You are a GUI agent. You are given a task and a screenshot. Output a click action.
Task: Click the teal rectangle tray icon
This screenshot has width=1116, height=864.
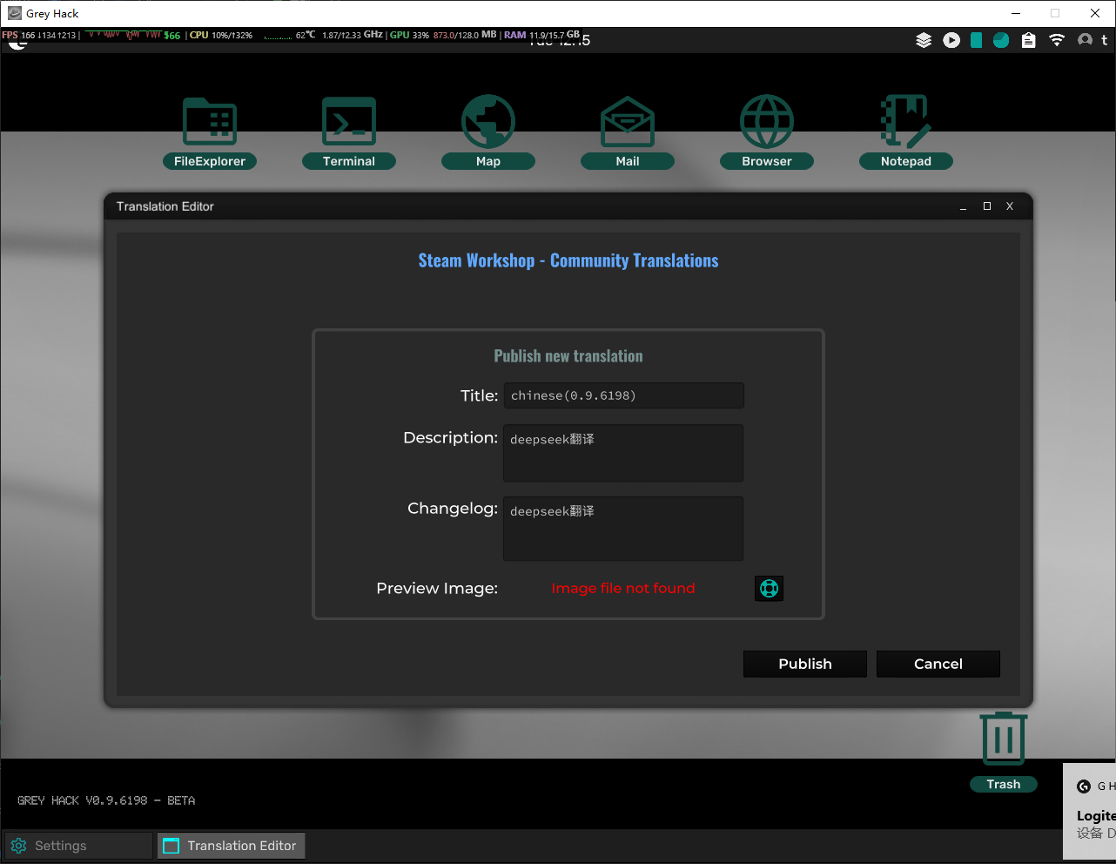977,40
